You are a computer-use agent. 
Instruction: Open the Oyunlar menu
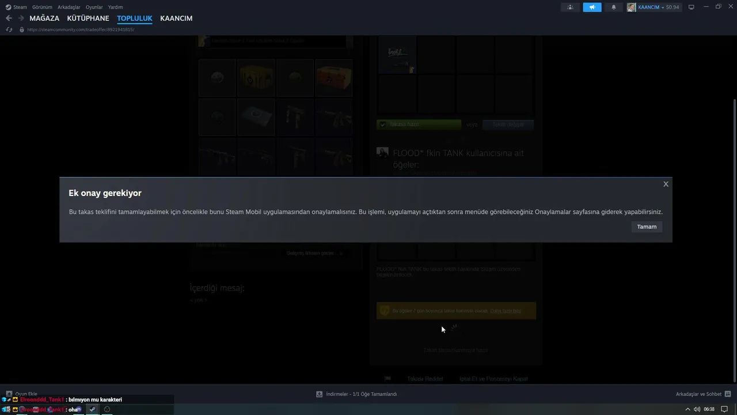point(94,7)
